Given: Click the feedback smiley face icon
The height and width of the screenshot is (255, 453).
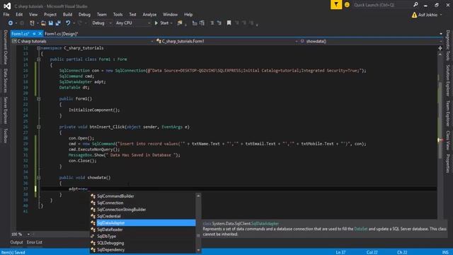Looking at the screenshot, I should tap(347, 5).
